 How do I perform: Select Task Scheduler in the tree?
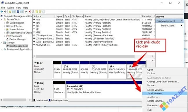pyautogui.click(x=16, y=23)
